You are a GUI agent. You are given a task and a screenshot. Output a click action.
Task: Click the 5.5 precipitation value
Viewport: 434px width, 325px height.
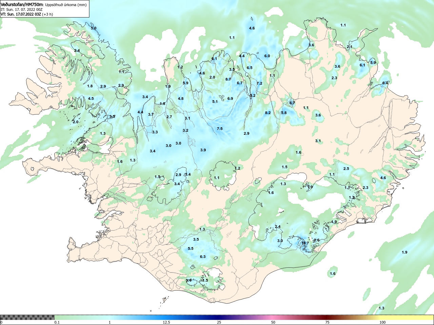tap(191, 248)
